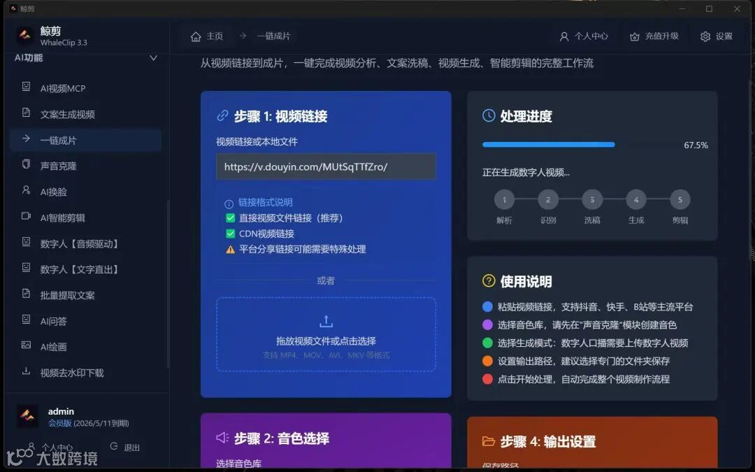The image size is (755, 472).
Task: Click the red dot beside 点击开始处理
Action: [487, 379]
